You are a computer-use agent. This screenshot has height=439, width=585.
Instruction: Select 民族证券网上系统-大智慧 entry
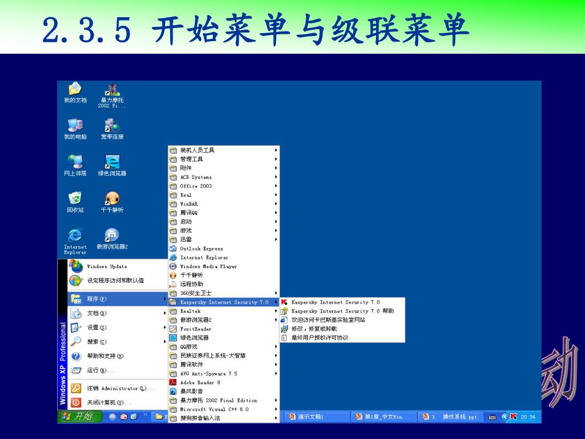point(224,356)
